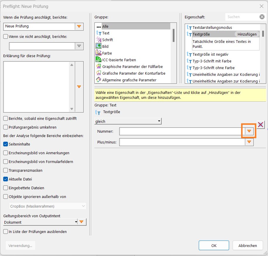Click the Neue Prüfung name field

pos(39,27)
